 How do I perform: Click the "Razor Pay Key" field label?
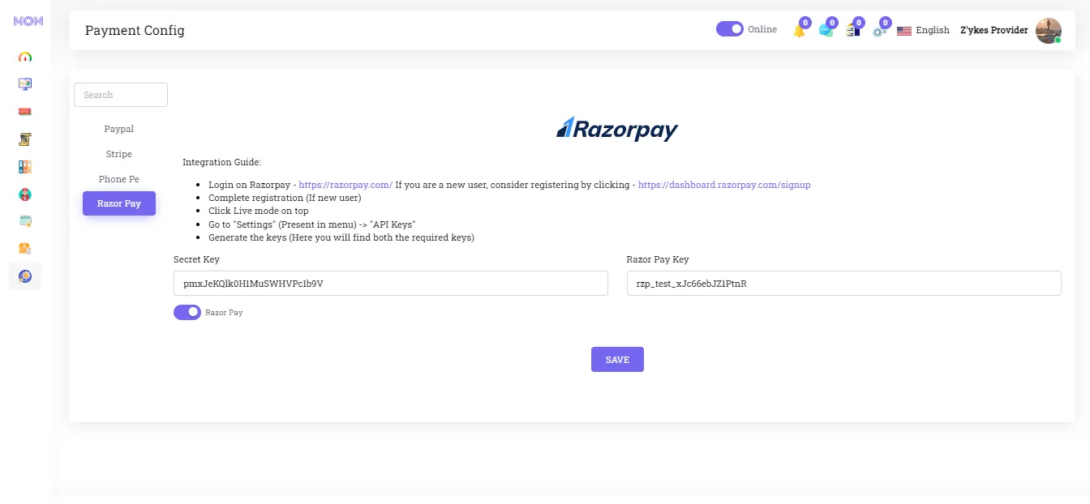coord(658,259)
